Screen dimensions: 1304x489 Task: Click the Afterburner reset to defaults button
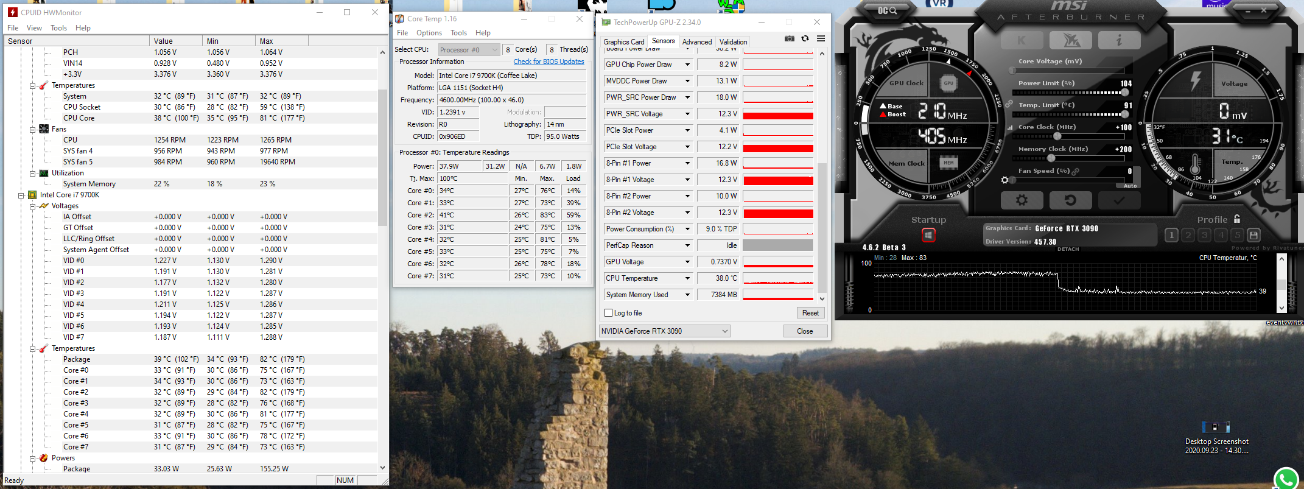pyautogui.click(x=1070, y=200)
